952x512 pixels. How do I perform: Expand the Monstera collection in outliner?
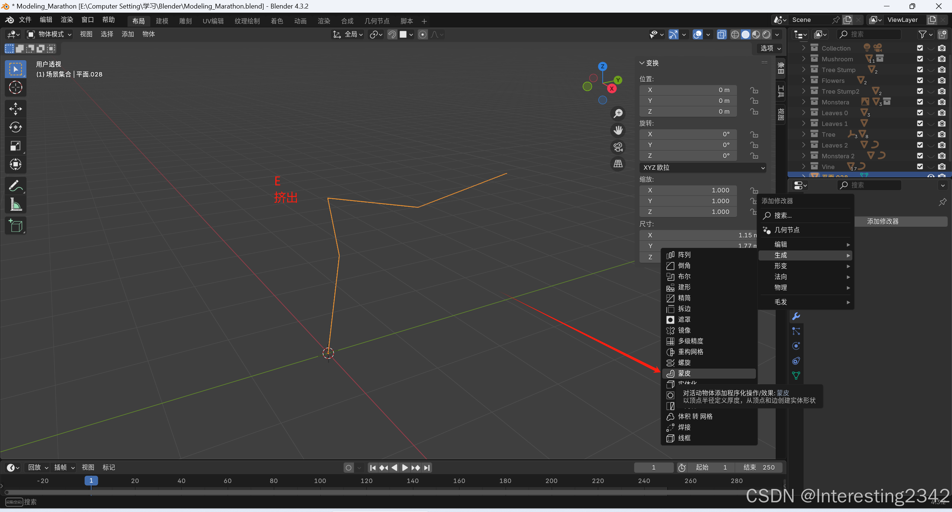point(804,102)
